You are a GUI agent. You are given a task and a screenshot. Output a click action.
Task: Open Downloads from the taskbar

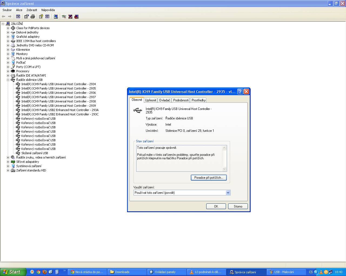[x=127, y=272]
